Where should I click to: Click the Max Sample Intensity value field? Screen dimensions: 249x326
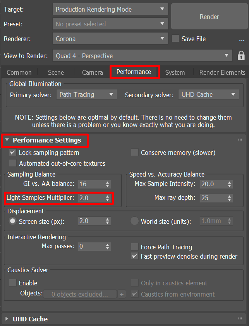pos(214,184)
